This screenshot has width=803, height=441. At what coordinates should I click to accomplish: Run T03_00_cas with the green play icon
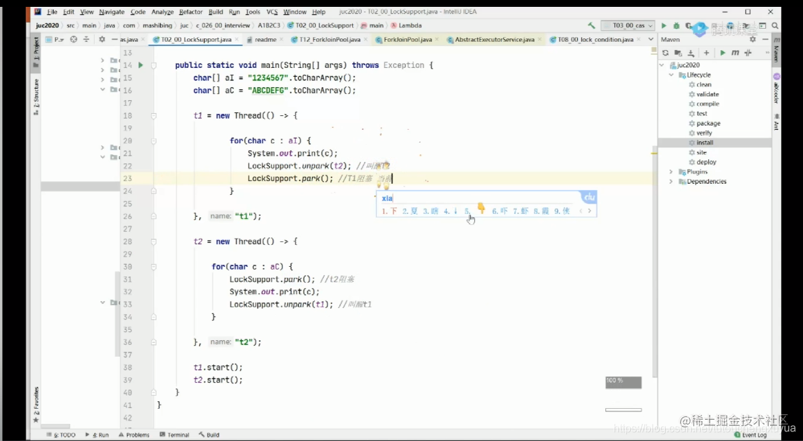664,25
